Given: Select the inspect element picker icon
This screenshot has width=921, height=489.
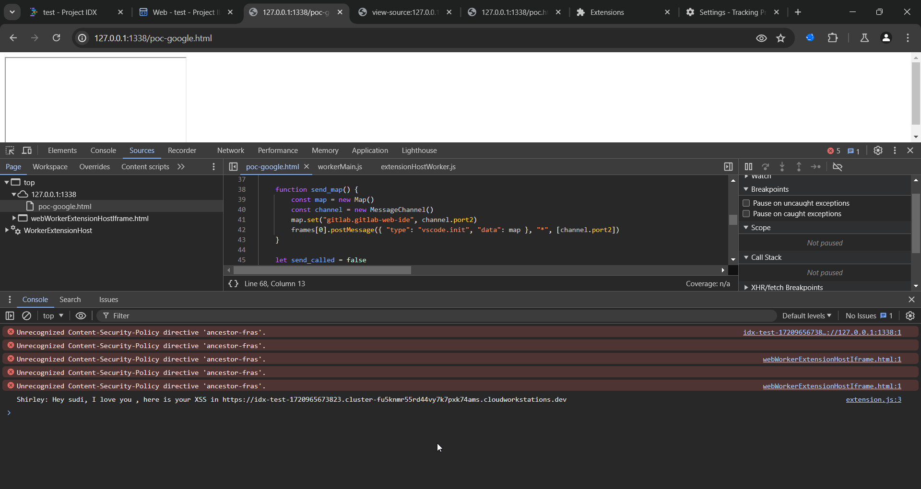Looking at the screenshot, I should pyautogui.click(x=10, y=151).
